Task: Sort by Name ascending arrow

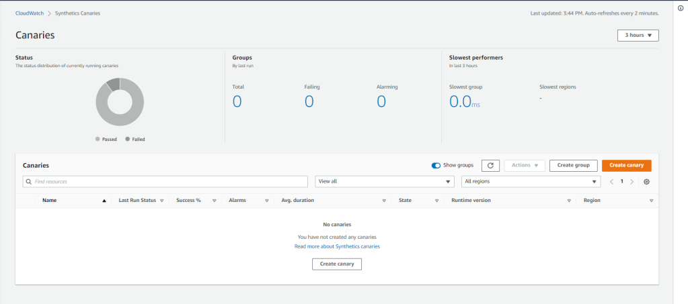Action: [104, 201]
